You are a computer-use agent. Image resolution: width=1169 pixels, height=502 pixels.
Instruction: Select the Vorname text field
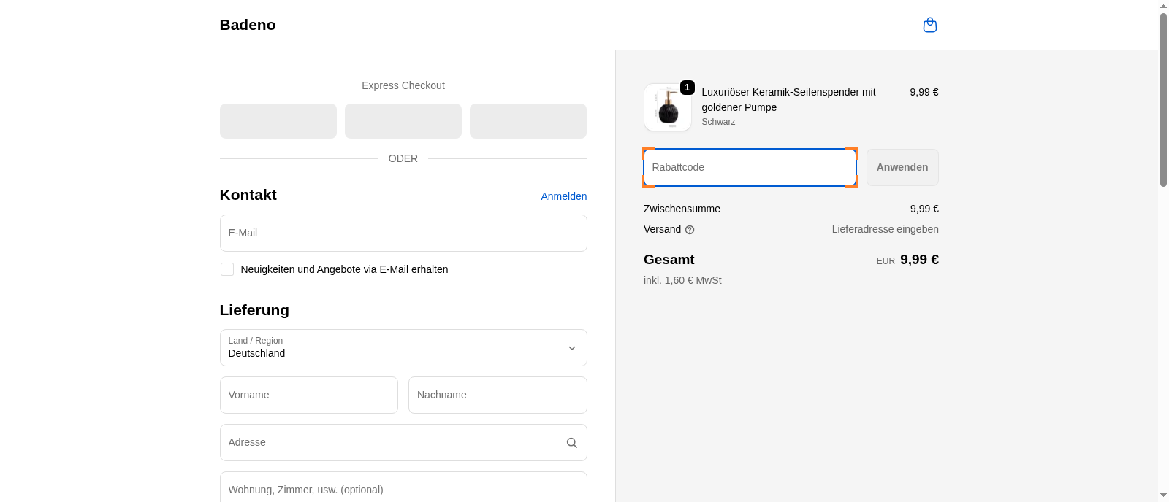click(308, 395)
